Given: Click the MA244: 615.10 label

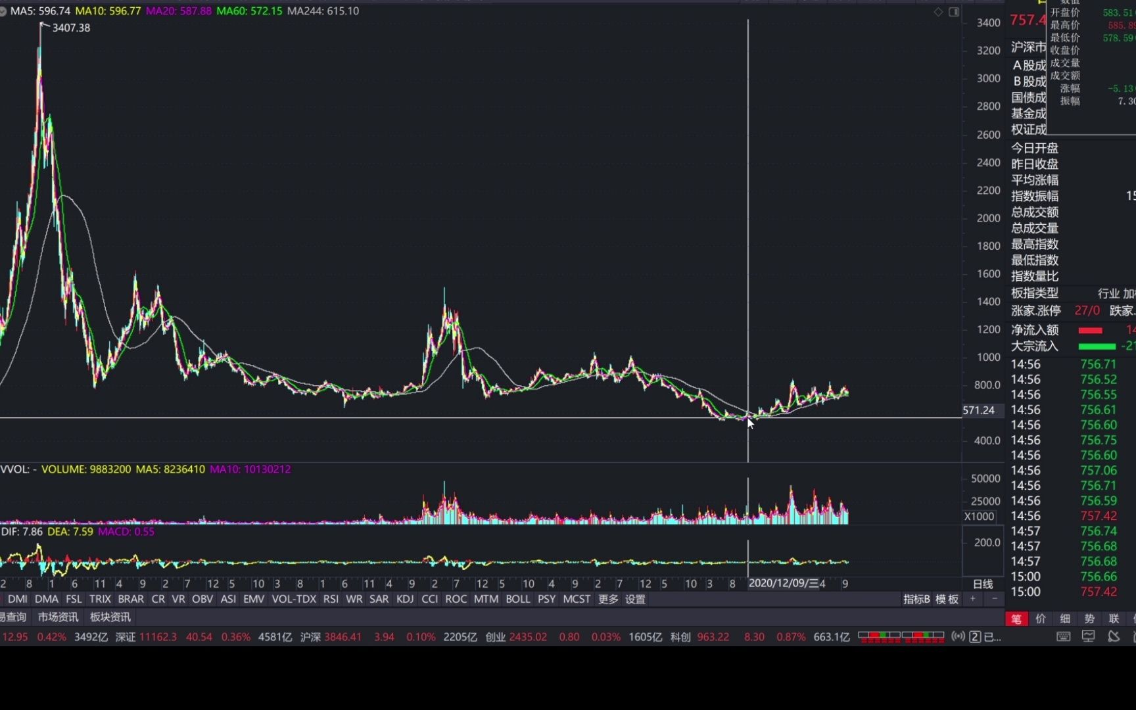Looking at the screenshot, I should pyautogui.click(x=323, y=11).
